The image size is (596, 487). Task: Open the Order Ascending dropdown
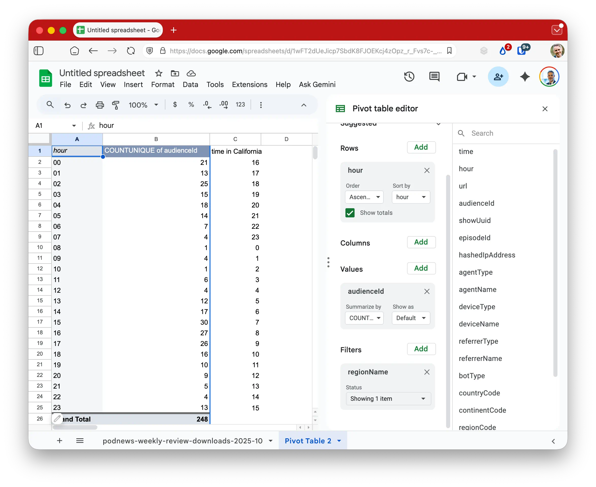(x=364, y=197)
